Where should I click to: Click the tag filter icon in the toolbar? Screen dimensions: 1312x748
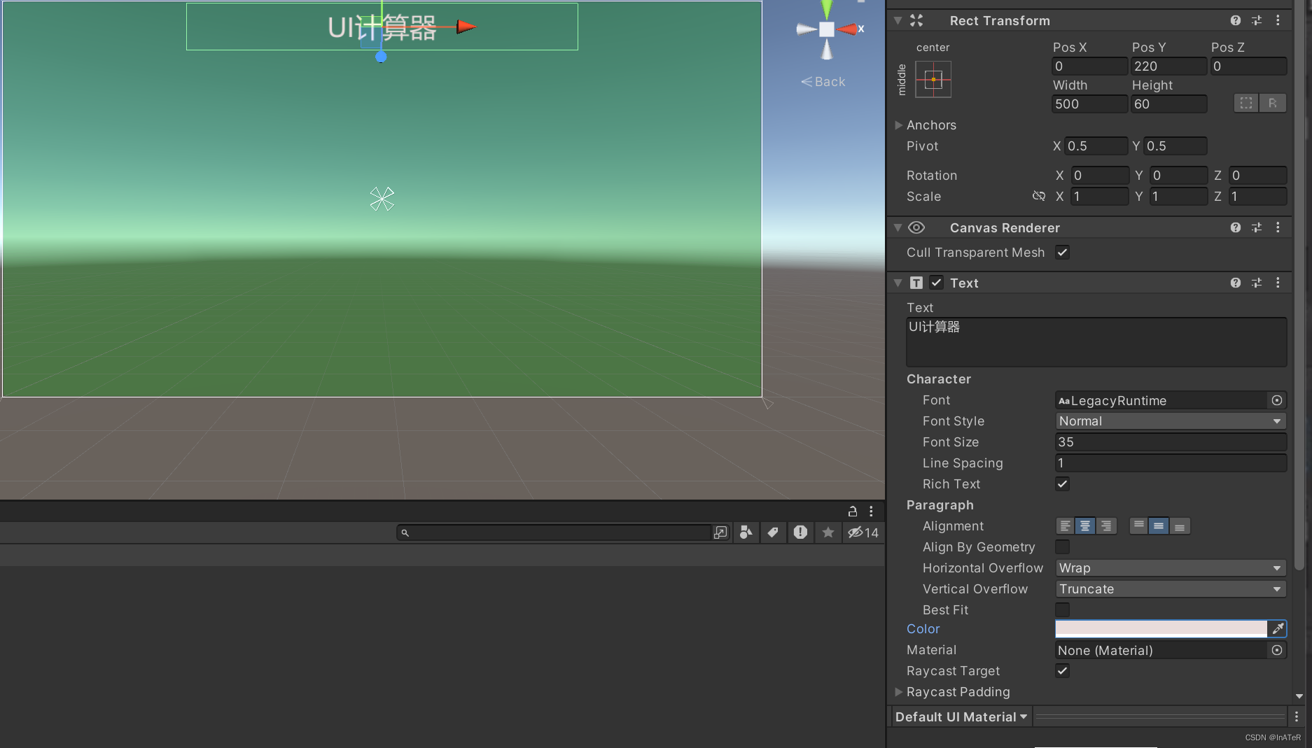click(x=773, y=532)
